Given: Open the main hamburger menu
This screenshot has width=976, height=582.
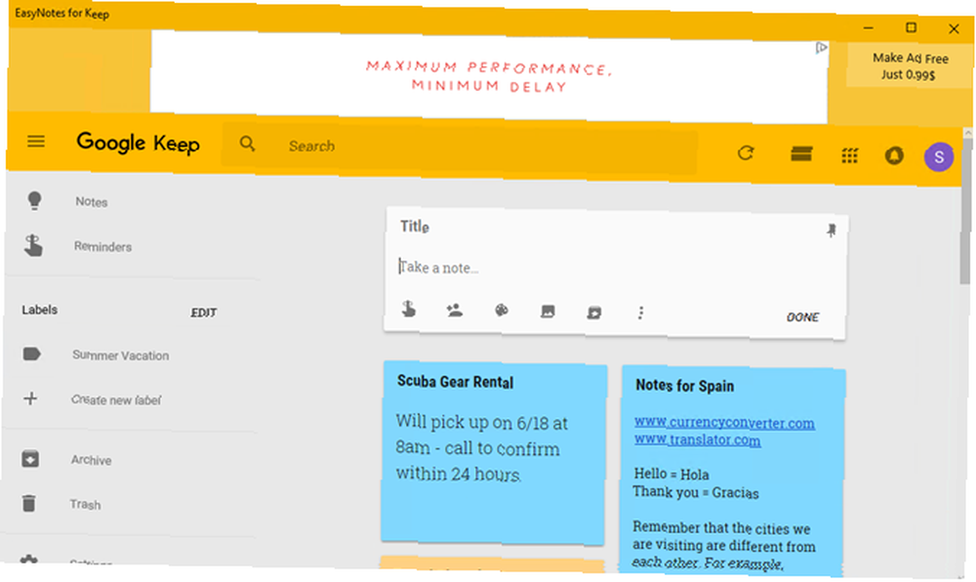Looking at the screenshot, I should point(36,142).
